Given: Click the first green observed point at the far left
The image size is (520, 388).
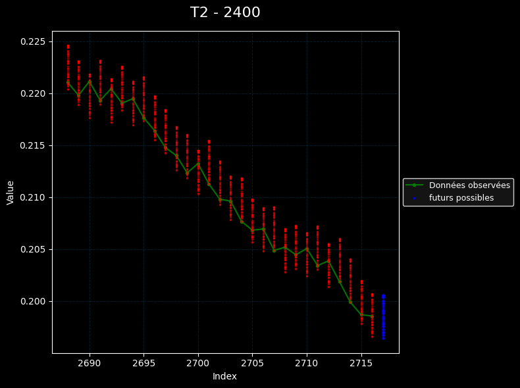Looking at the screenshot, I should click(68, 83).
